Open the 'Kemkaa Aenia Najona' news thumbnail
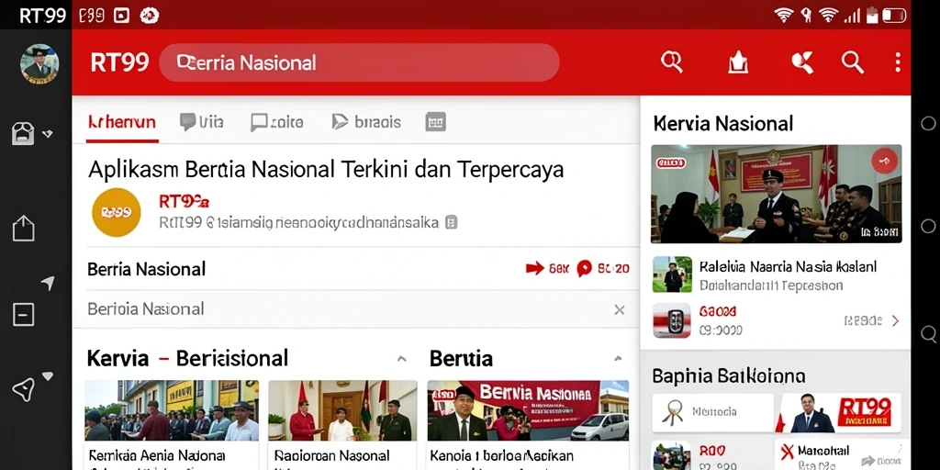940x470 pixels. point(172,410)
